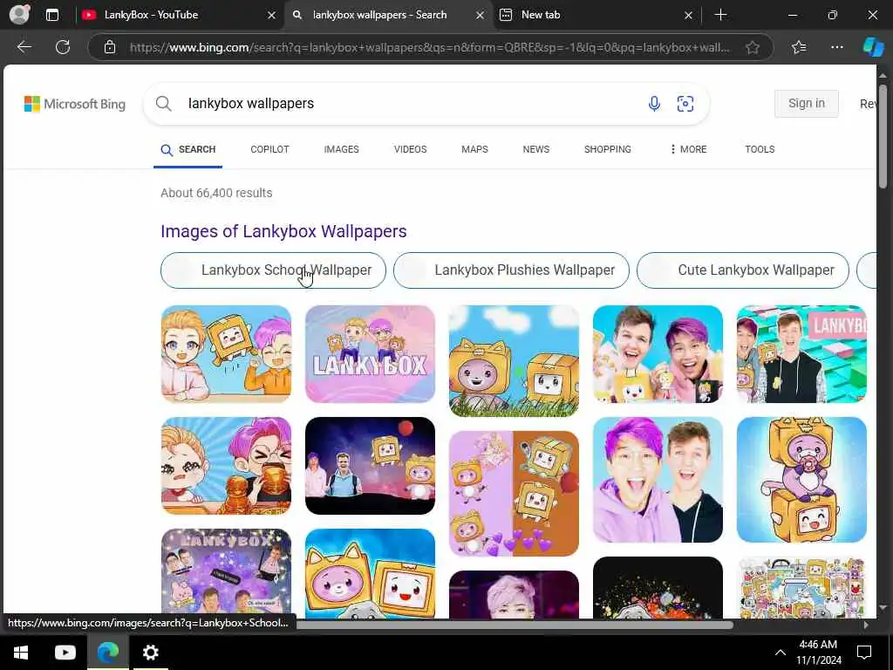This screenshot has height=670, width=893.
Task: Select the SEARCH tab
Action: coord(188,150)
